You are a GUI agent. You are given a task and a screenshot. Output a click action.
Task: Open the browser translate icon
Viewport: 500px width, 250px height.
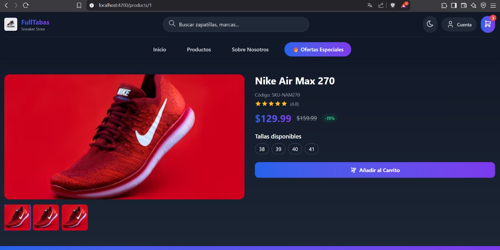pos(370,5)
